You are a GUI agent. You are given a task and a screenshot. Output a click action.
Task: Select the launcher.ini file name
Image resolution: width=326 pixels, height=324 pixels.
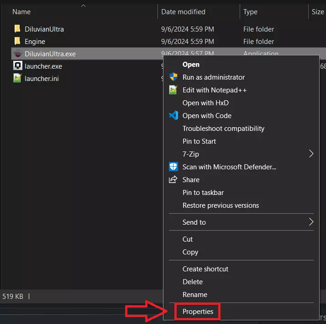pyautogui.click(x=42, y=79)
